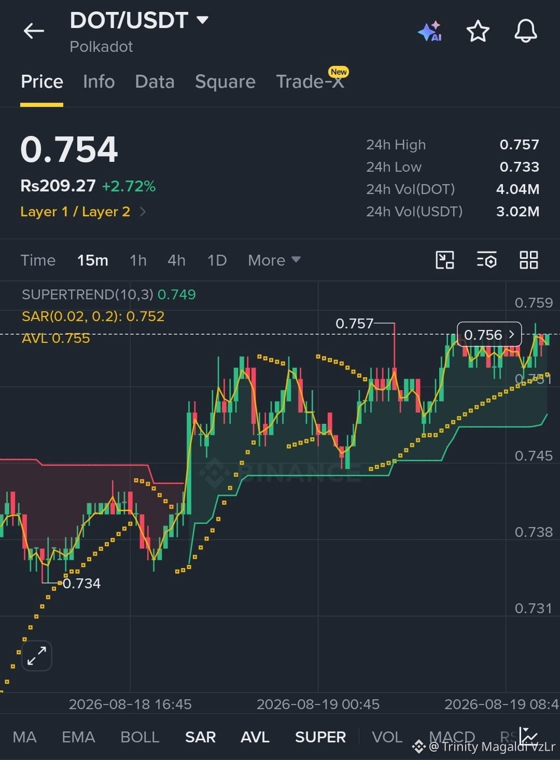Screen dimensions: 560x760
Task: Tap the 24h High value 0.757
Action: (519, 144)
